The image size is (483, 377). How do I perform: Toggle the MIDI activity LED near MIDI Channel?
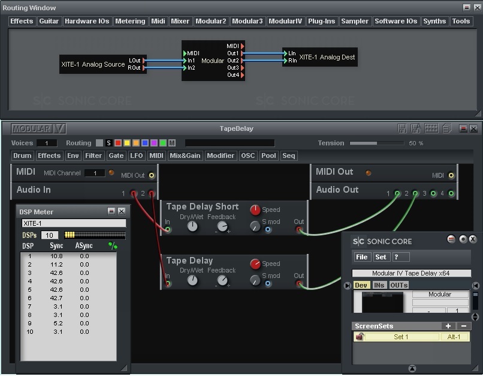pos(111,173)
